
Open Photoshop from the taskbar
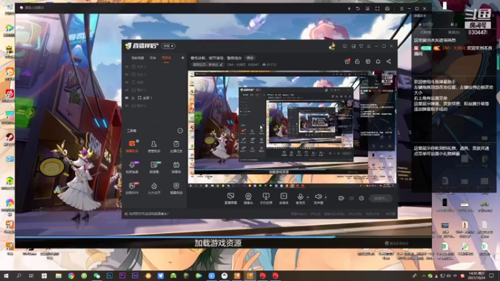point(109,276)
